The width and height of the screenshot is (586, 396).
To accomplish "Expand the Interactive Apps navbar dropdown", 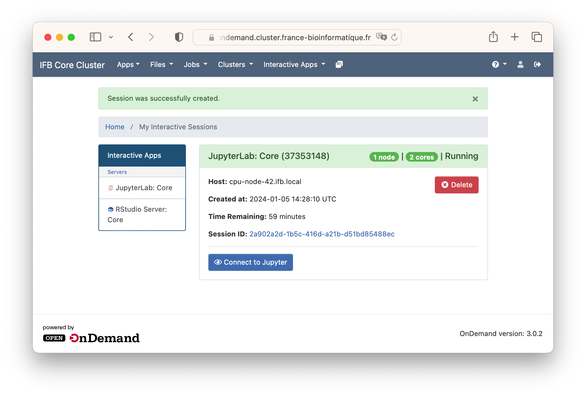I will (x=294, y=64).
